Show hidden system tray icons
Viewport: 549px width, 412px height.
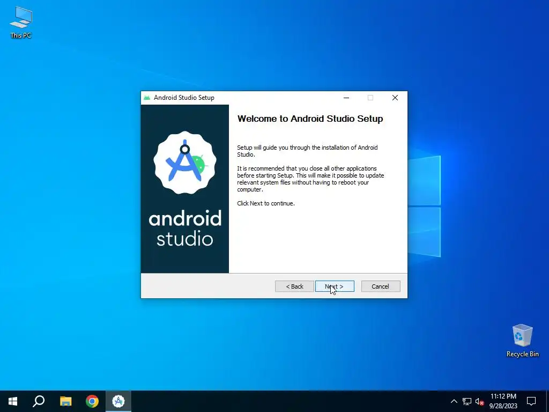[454, 401]
